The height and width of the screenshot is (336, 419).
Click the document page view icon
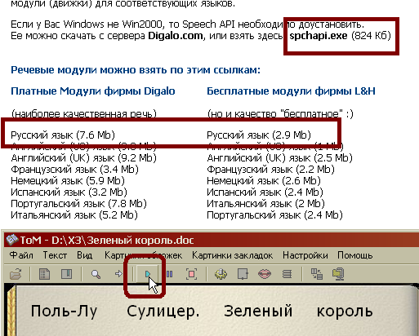[44, 274]
